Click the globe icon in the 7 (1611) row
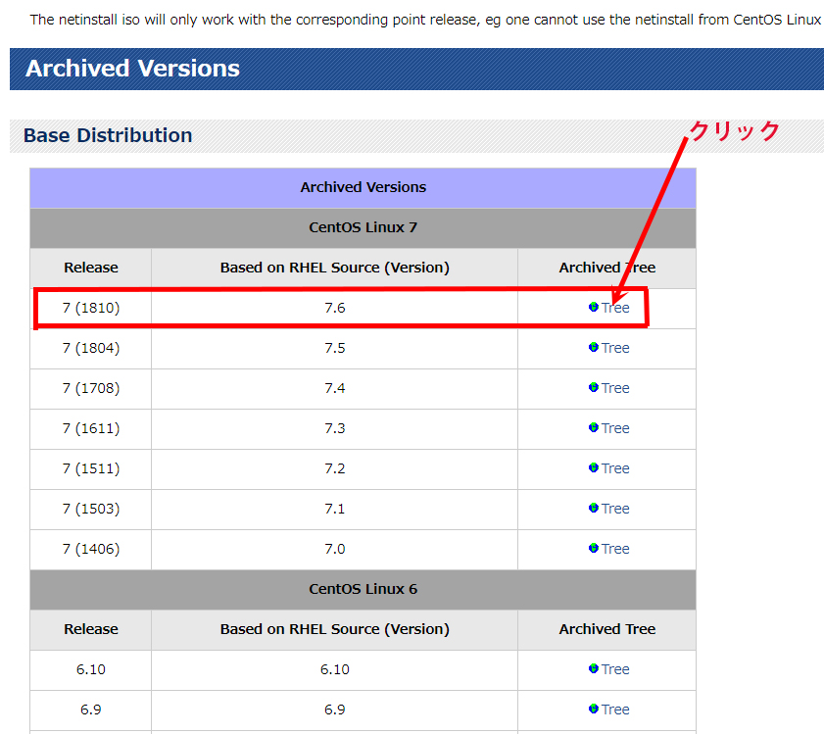824x734 pixels. click(x=594, y=427)
